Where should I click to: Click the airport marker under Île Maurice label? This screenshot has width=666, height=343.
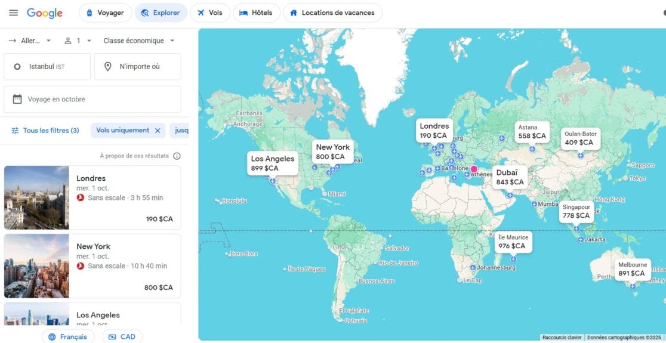[x=513, y=259]
